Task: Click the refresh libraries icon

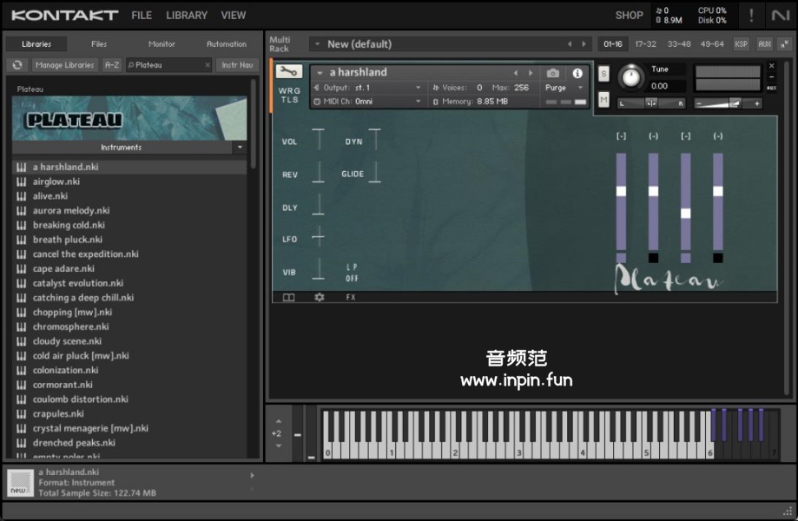Action: pos(17,65)
